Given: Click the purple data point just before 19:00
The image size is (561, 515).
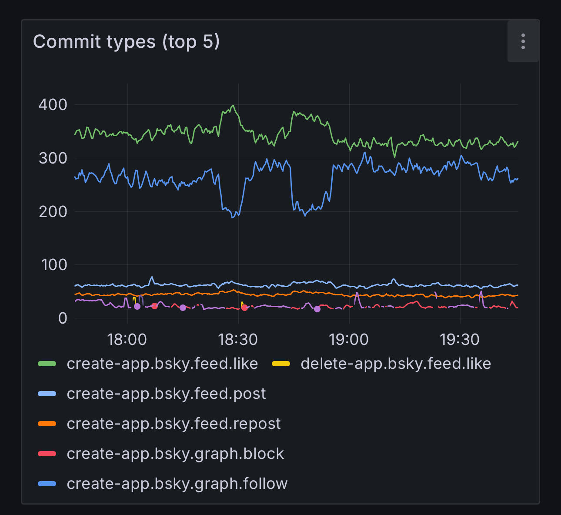Looking at the screenshot, I should (317, 309).
